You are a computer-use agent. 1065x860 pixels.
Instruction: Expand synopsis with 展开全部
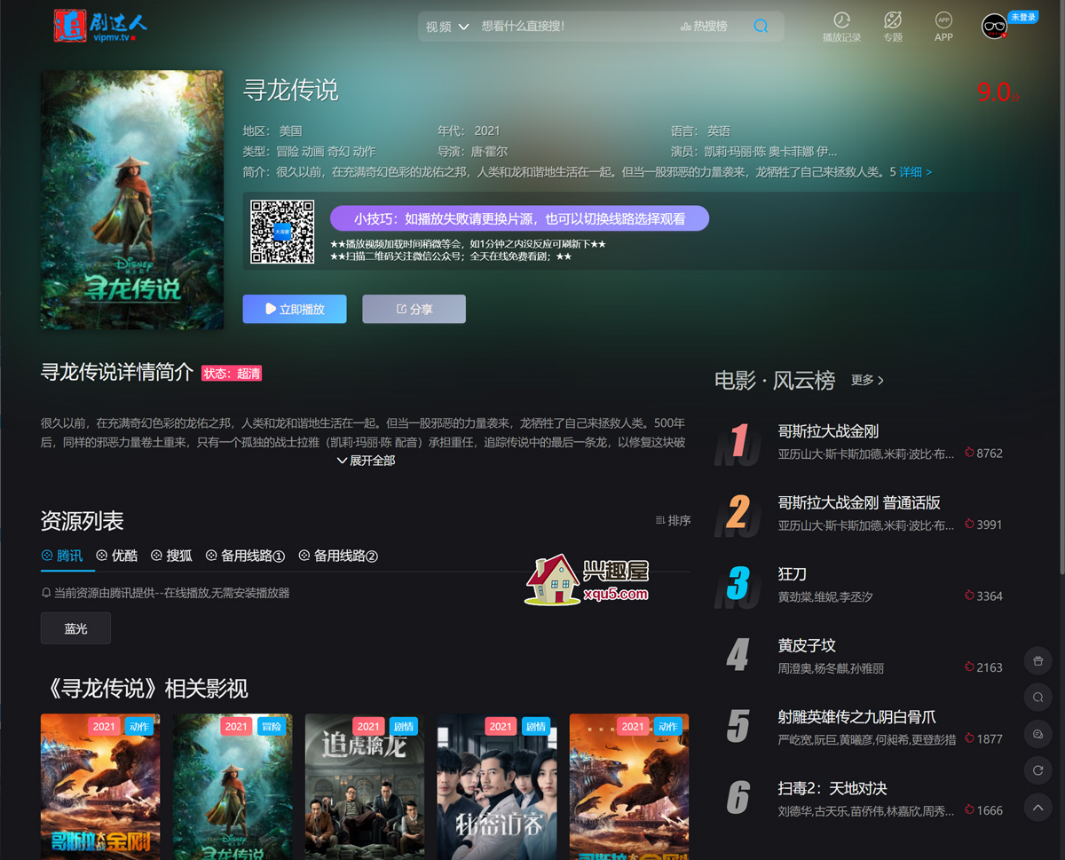tap(366, 461)
